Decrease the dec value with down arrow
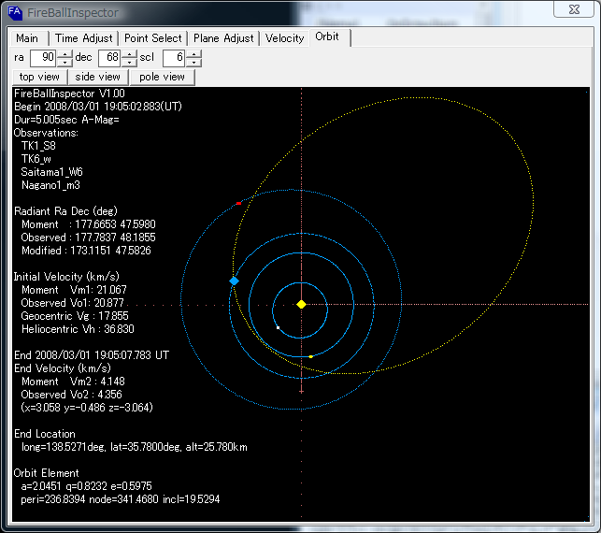 (130, 63)
